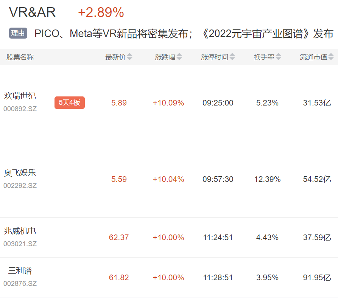The height and width of the screenshot is (298, 338).
Task: Open the 三利谱 stock page
Action: pyautogui.click(x=20, y=270)
